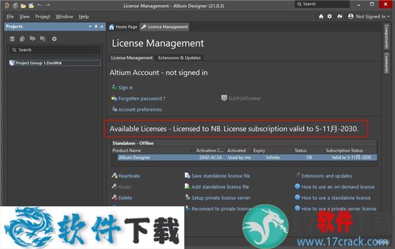
Task: Click the 'Used by me' cell
Action: pos(239,158)
